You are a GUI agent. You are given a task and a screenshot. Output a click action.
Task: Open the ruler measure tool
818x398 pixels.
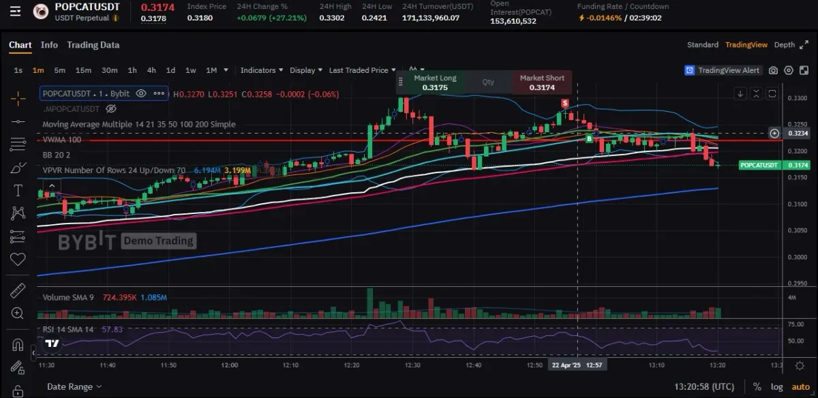pyautogui.click(x=18, y=291)
